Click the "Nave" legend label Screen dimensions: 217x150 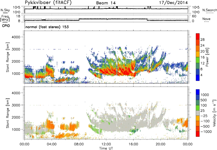206,19
